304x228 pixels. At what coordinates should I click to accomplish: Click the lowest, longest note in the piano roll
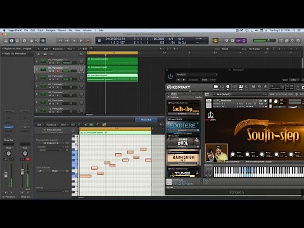click(x=85, y=176)
